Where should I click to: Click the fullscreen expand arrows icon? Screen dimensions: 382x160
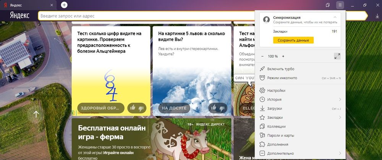pyautogui.click(x=337, y=56)
